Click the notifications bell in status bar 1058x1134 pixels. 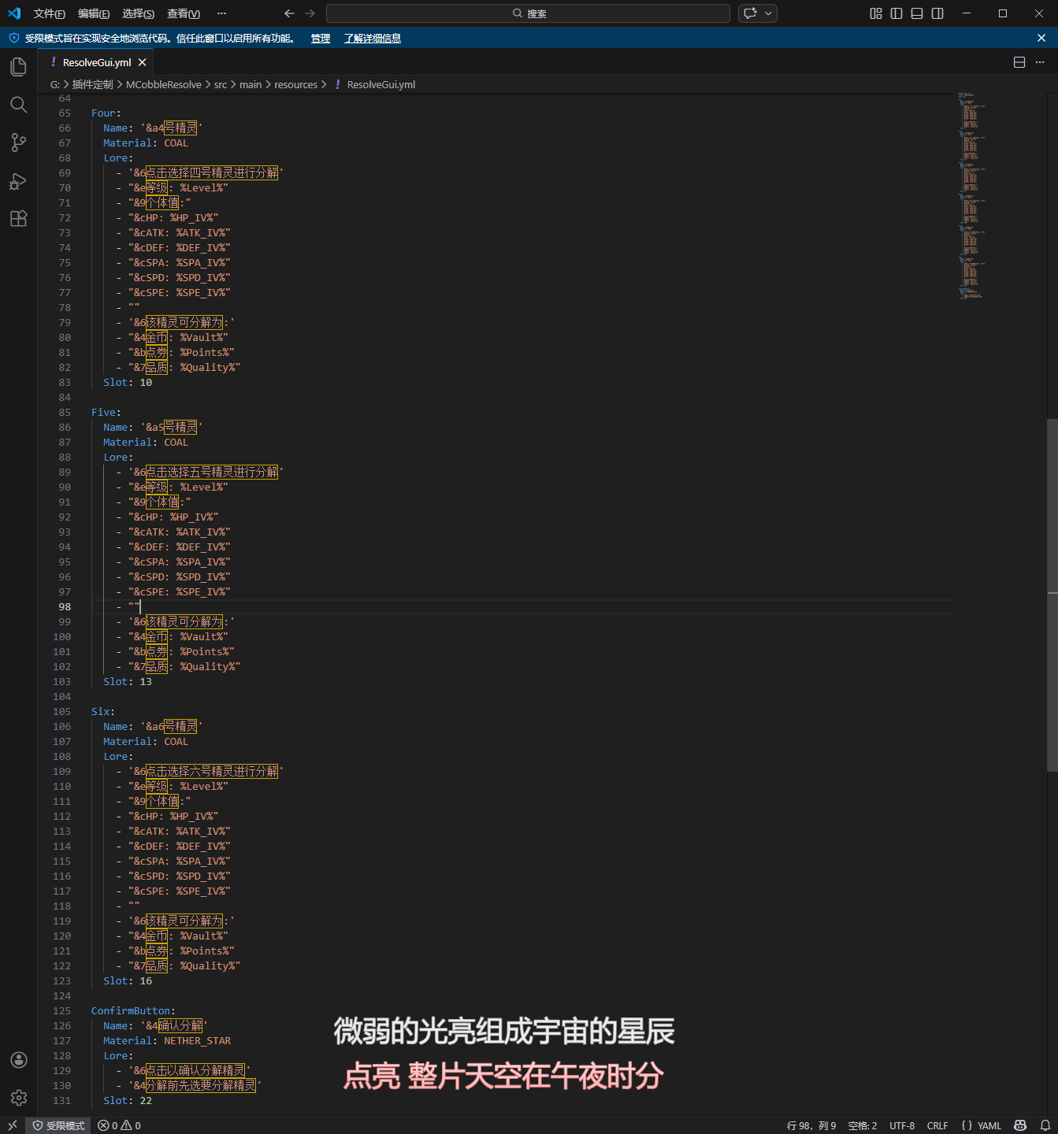[x=1045, y=1125]
